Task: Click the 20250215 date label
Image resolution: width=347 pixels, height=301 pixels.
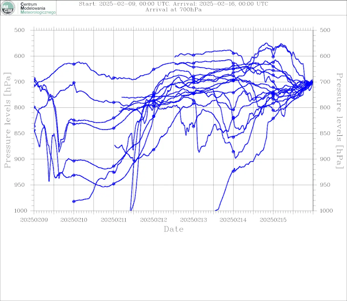Action: [x=273, y=220]
